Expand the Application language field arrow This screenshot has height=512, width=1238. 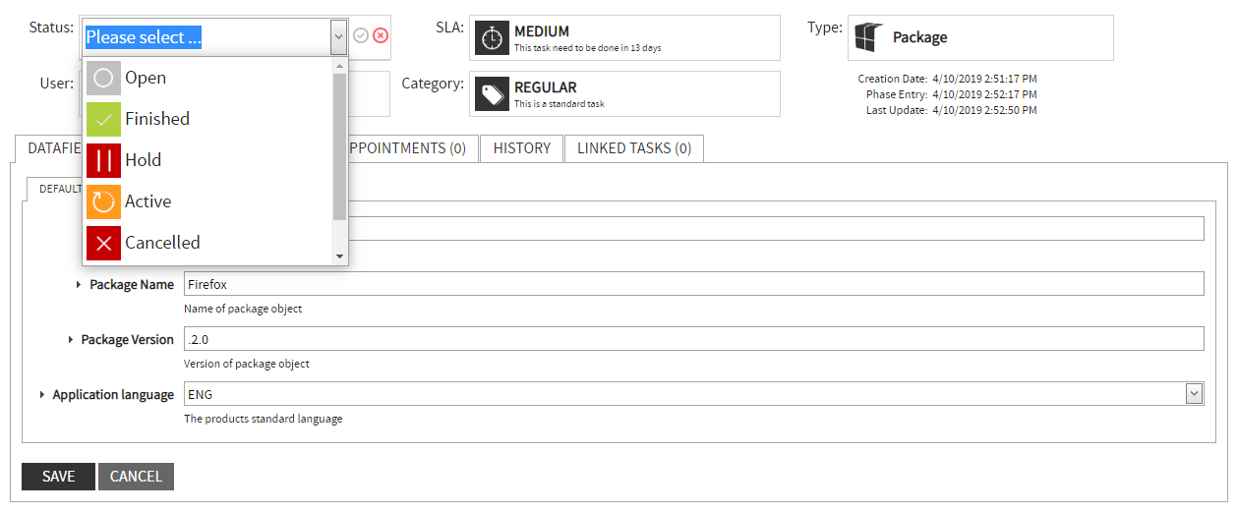pyautogui.click(x=42, y=395)
